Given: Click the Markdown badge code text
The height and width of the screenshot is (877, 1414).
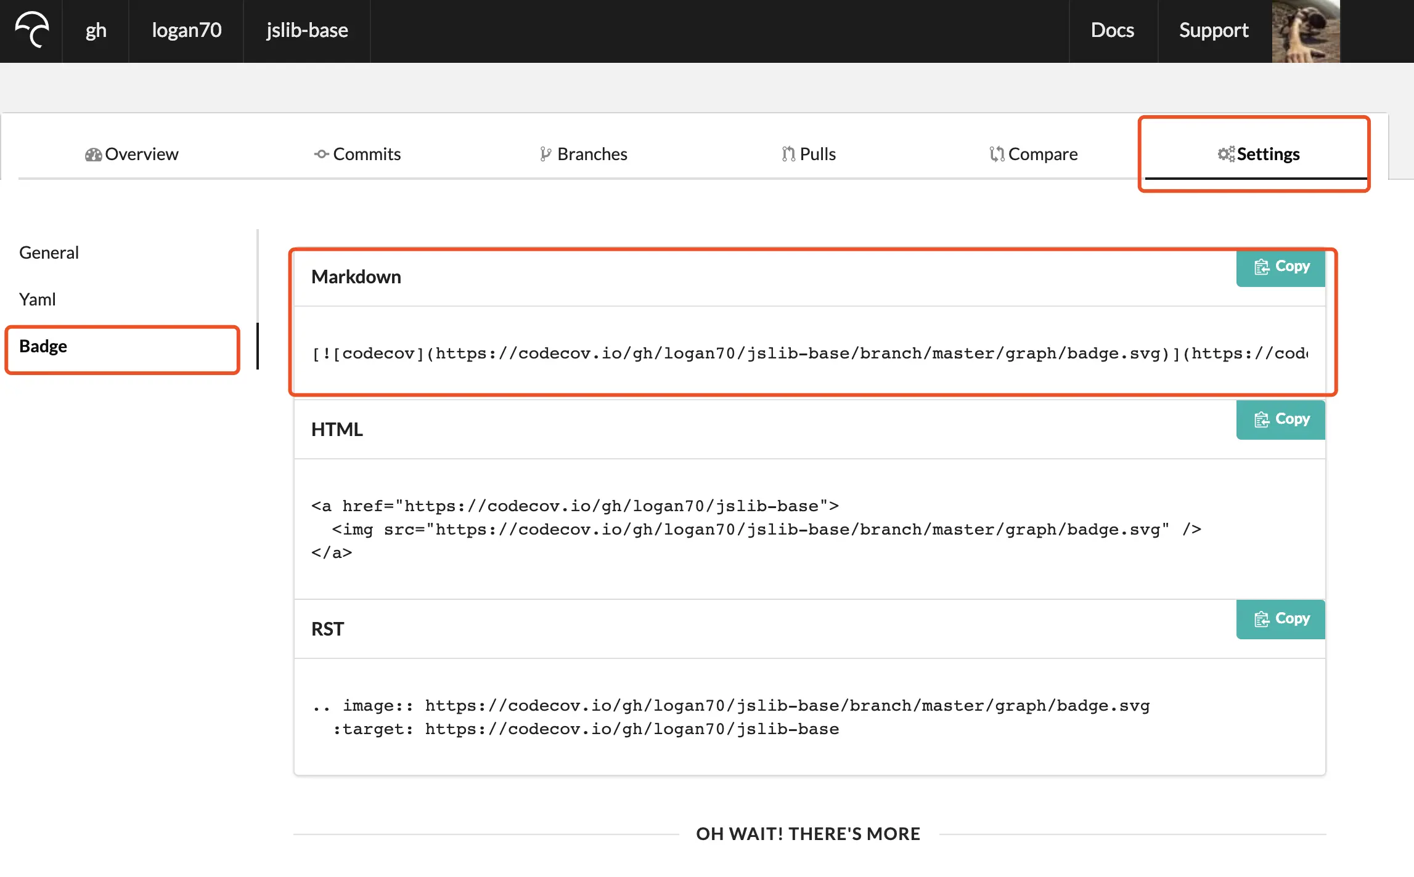Looking at the screenshot, I should [809, 354].
